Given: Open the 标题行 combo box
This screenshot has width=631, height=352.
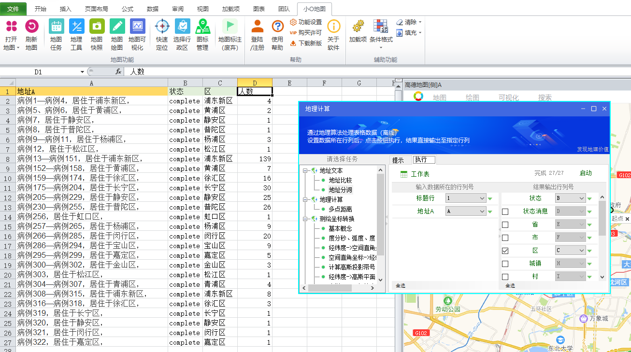Looking at the screenshot, I should tap(466, 198).
